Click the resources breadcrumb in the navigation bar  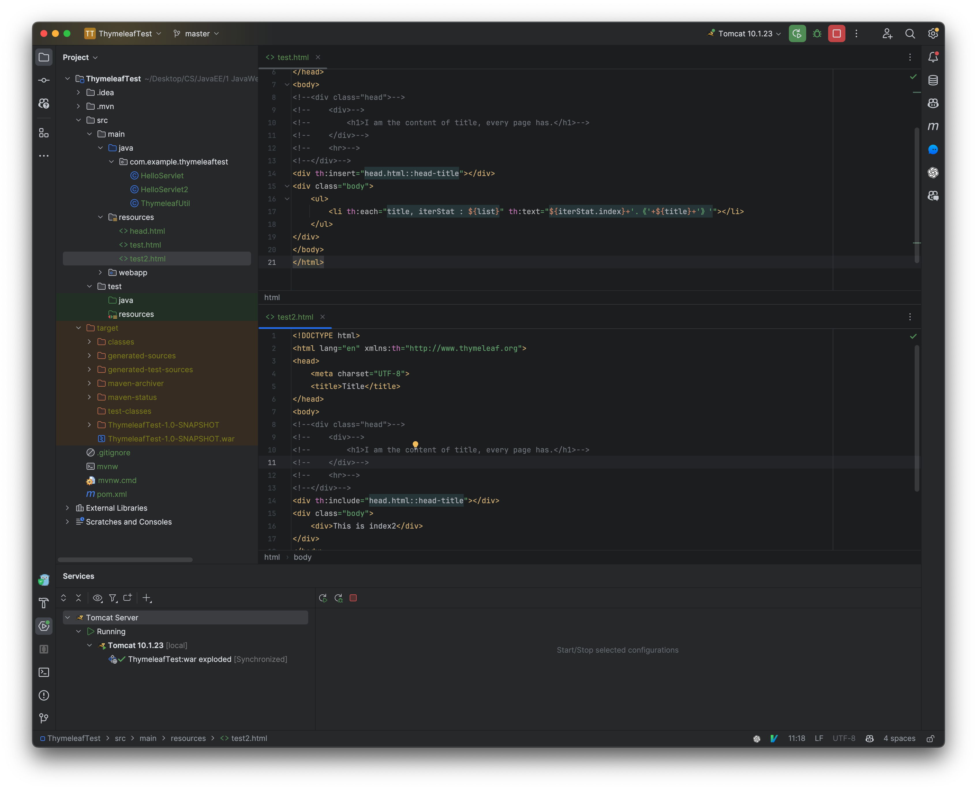click(188, 738)
